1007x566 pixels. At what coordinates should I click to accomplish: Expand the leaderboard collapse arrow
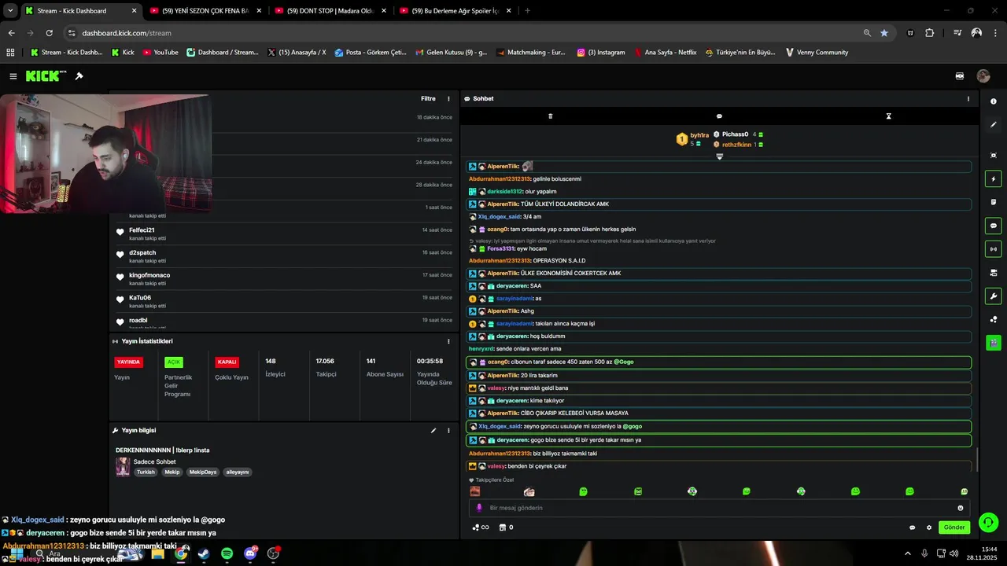click(x=719, y=156)
